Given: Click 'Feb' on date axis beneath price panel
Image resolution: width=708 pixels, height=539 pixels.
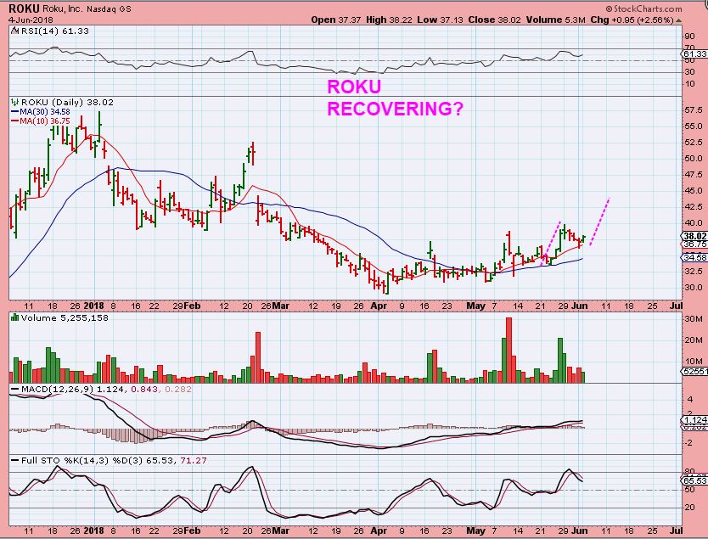Looking at the screenshot, I should pos(192,306).
